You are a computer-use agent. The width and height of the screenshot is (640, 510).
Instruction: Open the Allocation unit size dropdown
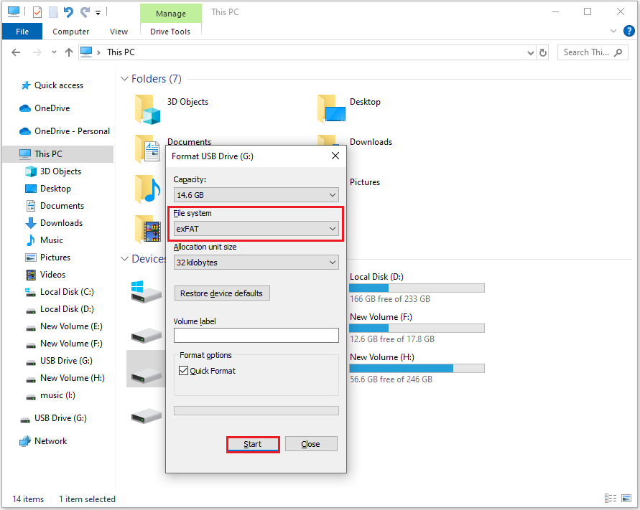256,263
